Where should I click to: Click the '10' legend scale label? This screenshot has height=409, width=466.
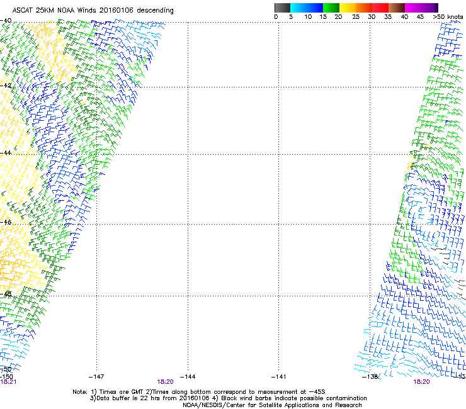[308, 17]
